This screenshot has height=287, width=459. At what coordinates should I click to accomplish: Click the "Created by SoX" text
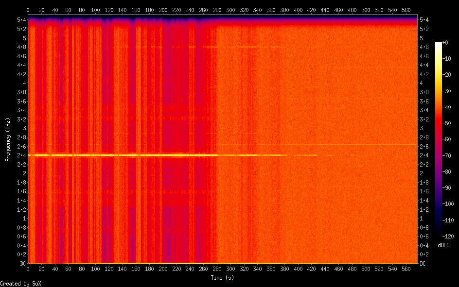(20, 284)
